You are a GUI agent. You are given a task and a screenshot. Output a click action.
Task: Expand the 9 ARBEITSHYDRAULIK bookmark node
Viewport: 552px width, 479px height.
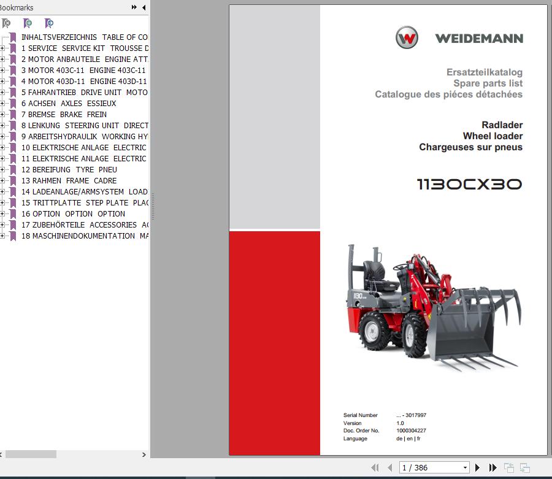(x=2, y=137)
